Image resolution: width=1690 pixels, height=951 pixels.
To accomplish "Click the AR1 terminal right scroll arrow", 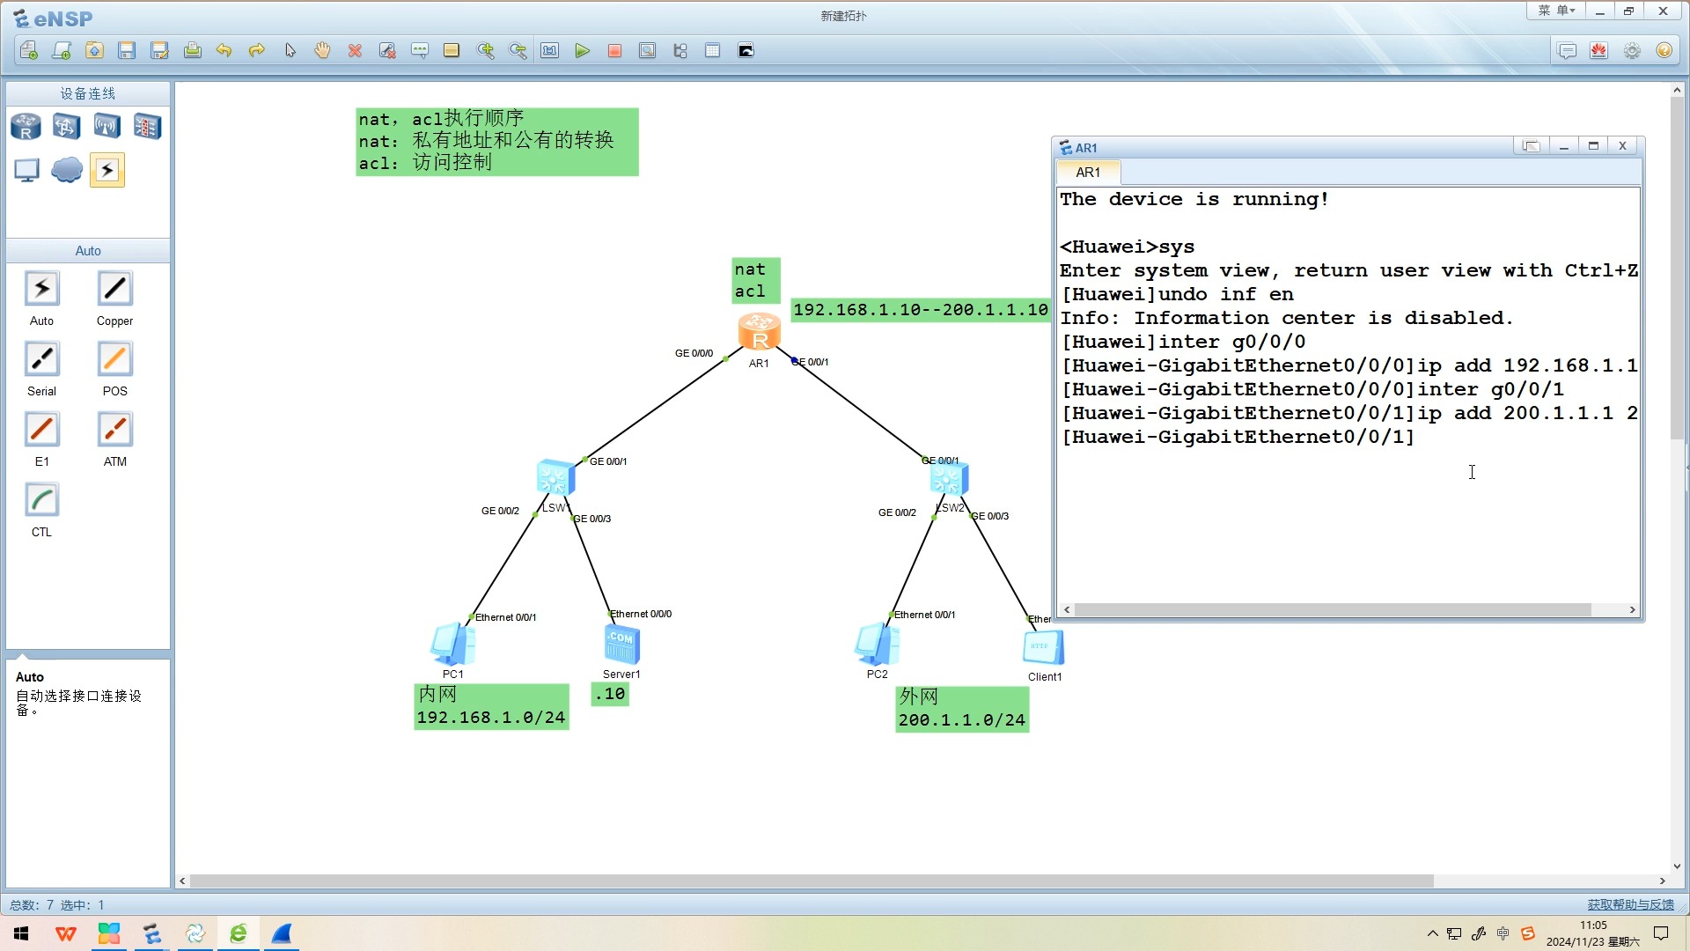I will click(x=1632, y=609).
